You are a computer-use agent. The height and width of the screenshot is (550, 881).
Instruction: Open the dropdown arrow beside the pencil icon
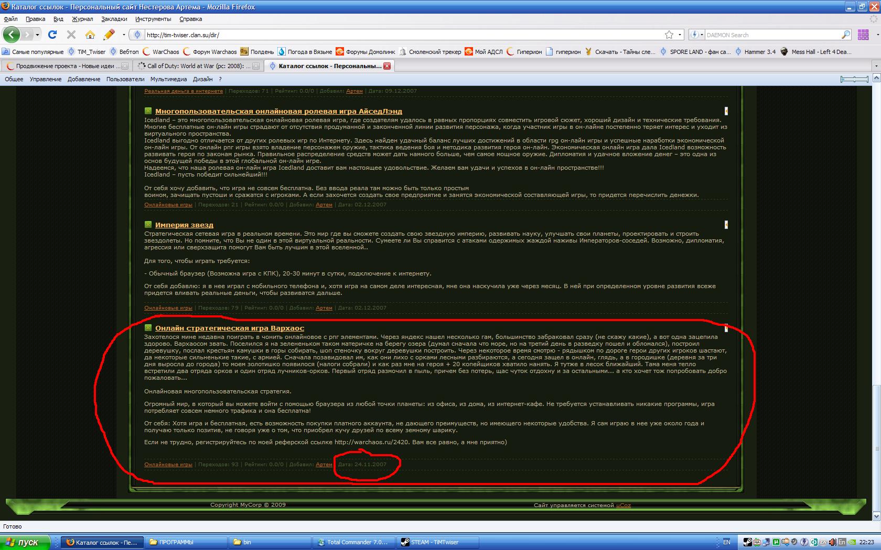point(124,35)
